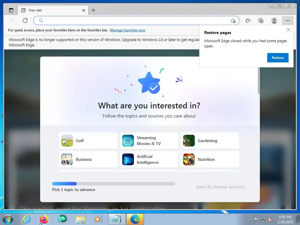Click the Nutrition thumbnail image
The image size is (300, 225).
coord(189,159)
